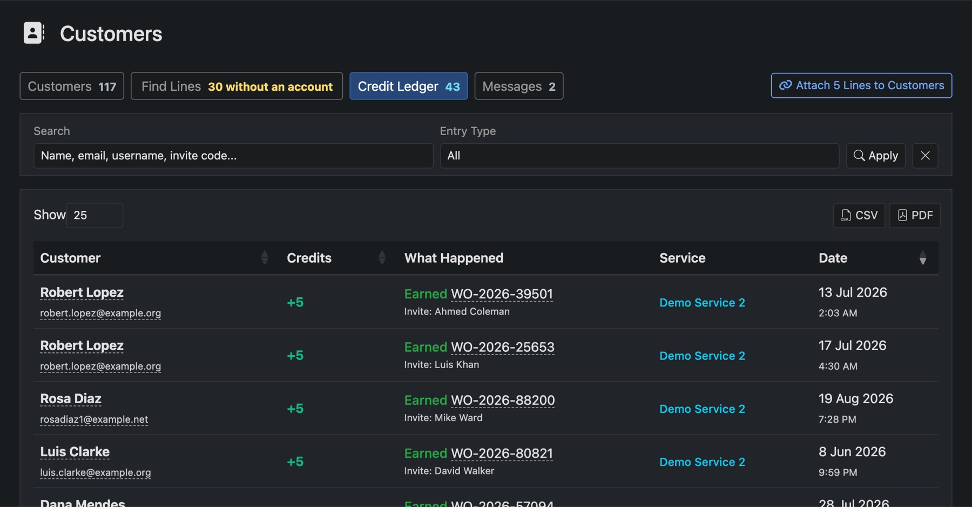Click Invite: Ahmed Coleman text
The width and height of the screenshot is (972, 507).
click(457, 311)
